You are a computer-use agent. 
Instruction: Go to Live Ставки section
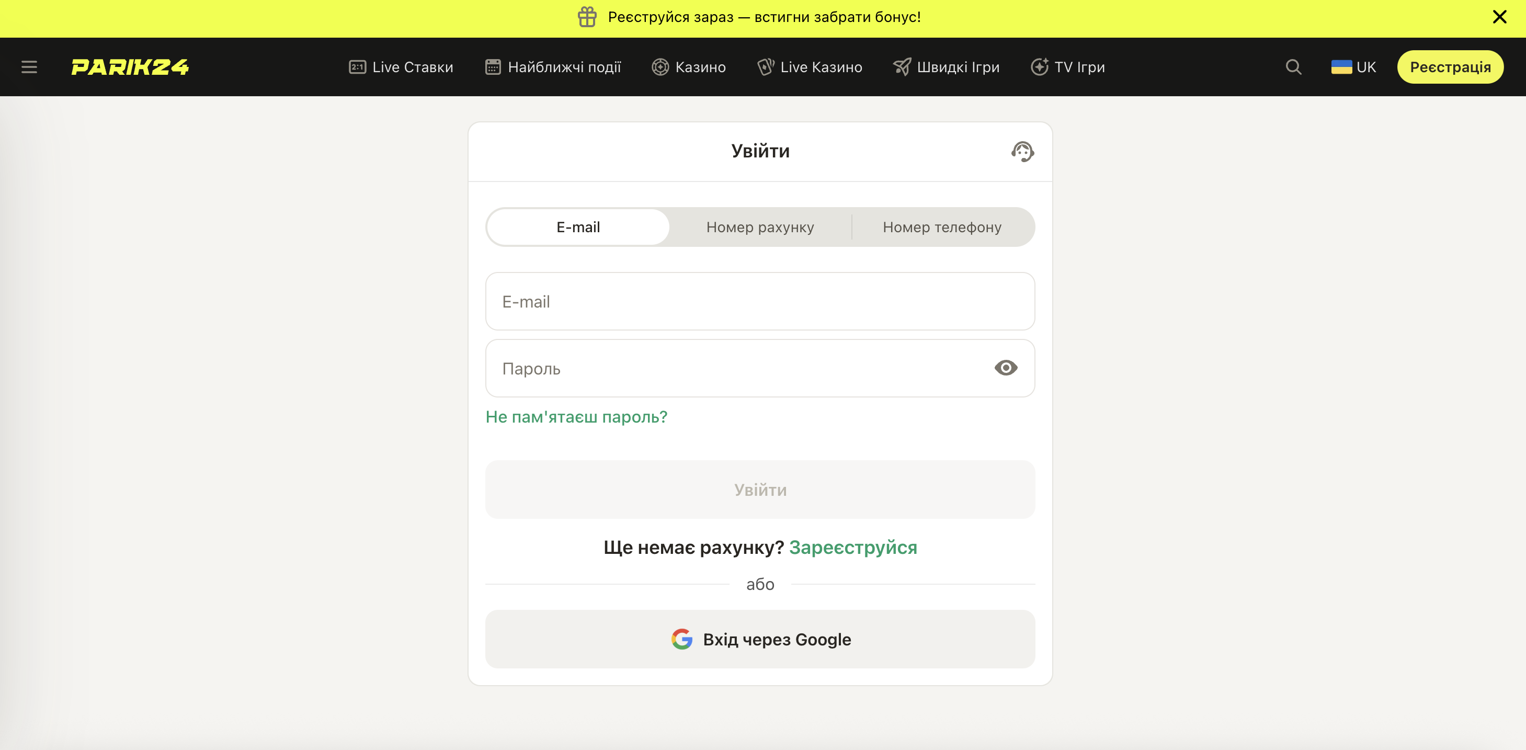(x=401, y=67)
